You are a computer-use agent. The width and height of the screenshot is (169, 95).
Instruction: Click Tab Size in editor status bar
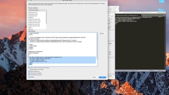152,71
